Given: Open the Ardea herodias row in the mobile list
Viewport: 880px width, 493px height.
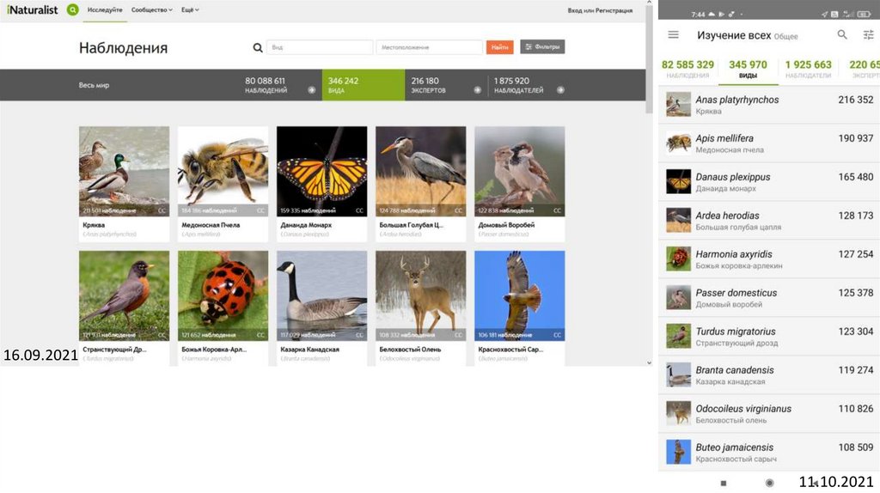Looking at the screenshot, I should 769,221.
